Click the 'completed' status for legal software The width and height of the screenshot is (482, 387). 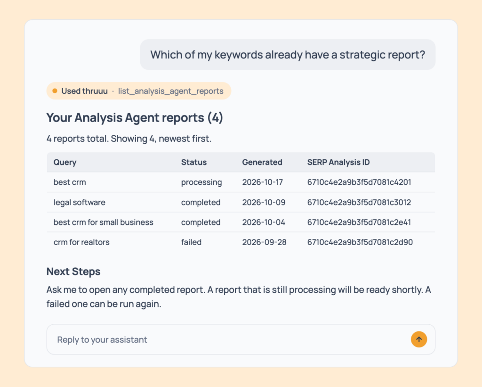[x=201, y=202]
